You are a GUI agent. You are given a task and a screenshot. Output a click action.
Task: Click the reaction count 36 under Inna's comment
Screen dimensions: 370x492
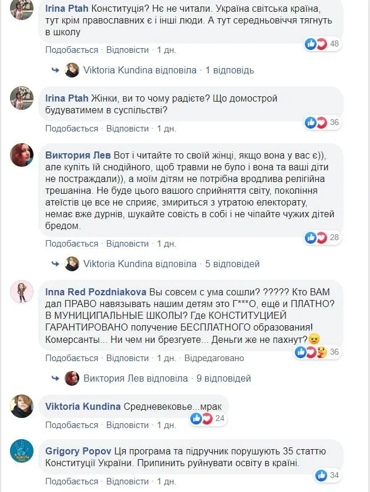[333, 351]
